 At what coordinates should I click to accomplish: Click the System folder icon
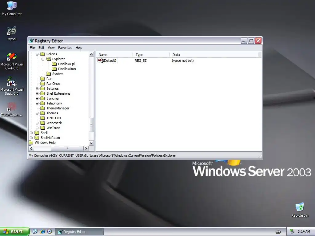click(48, 74)
